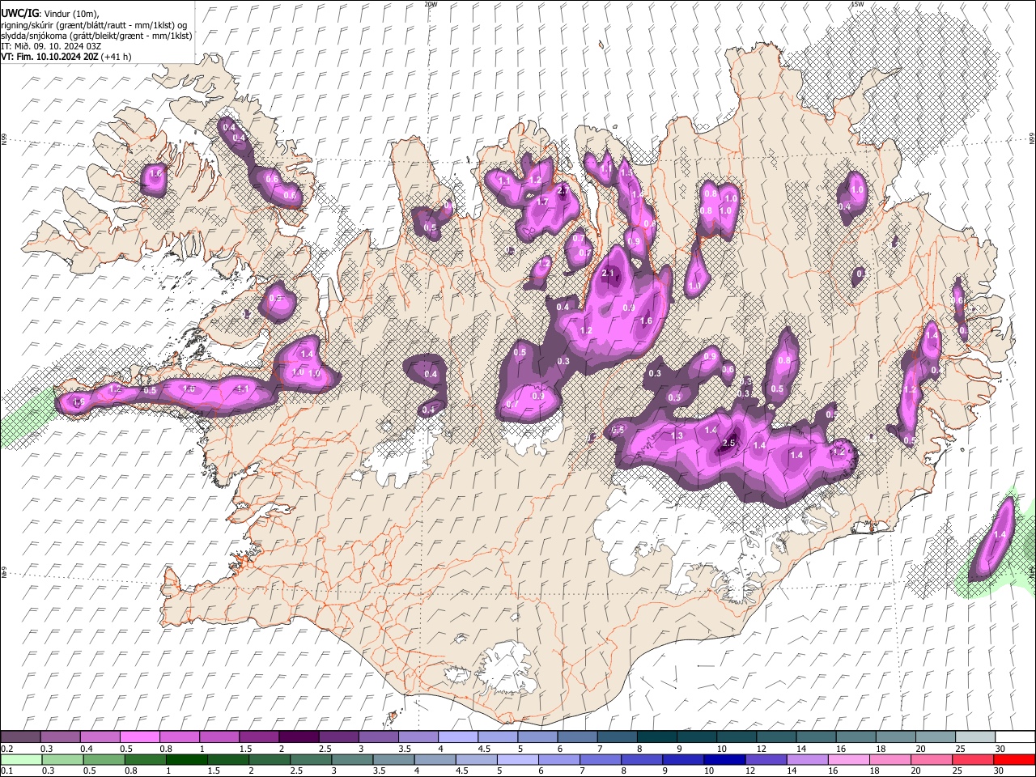Click the '2.5' precipitation value on the map
This screenshot has height=777, width=1036.
[728, 443]
